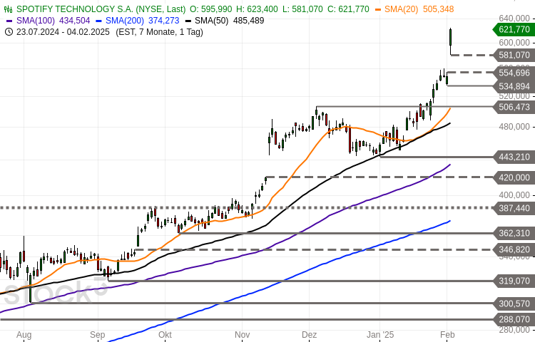Click the candlestick chart icon beside the title
The width and height of the screenshot is (535, 342).
click(x=8, y=9)
